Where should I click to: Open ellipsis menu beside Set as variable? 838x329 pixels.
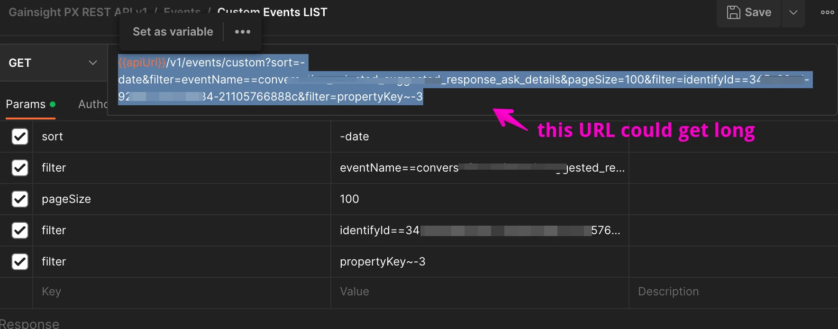click(x=243, y=32)
